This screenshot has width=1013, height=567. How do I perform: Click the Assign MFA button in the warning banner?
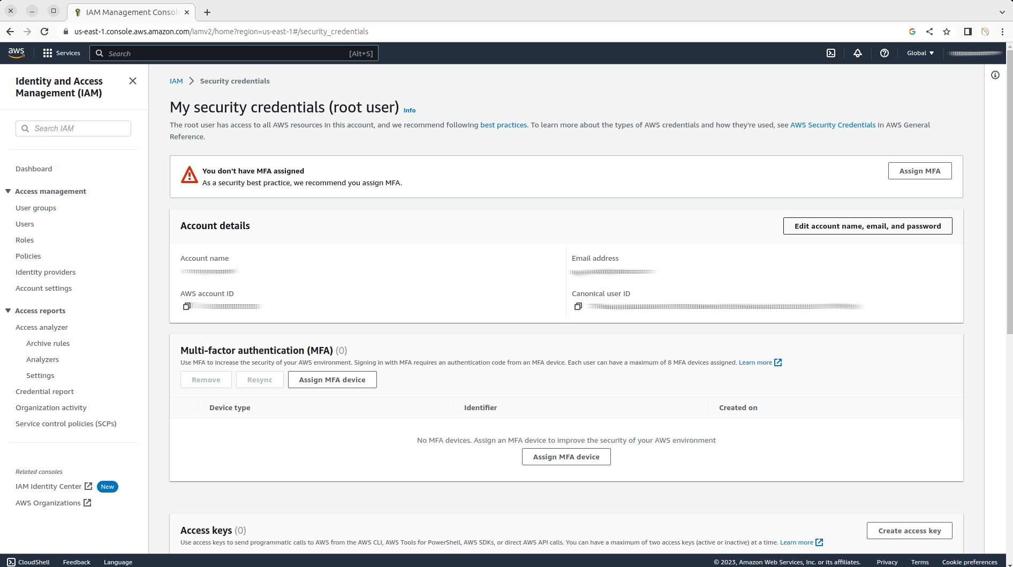[920, 171]
